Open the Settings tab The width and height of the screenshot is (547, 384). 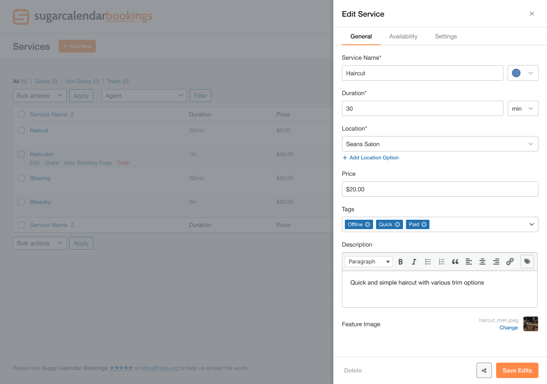pyautogui.click(x=446, y=36)
